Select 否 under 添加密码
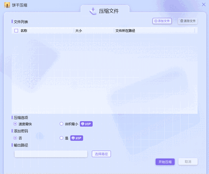 [15, 138]
